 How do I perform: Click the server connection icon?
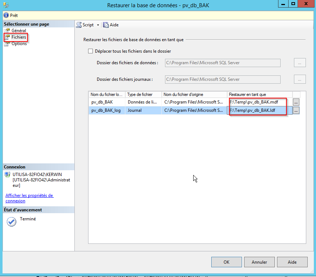click(7, 175)
